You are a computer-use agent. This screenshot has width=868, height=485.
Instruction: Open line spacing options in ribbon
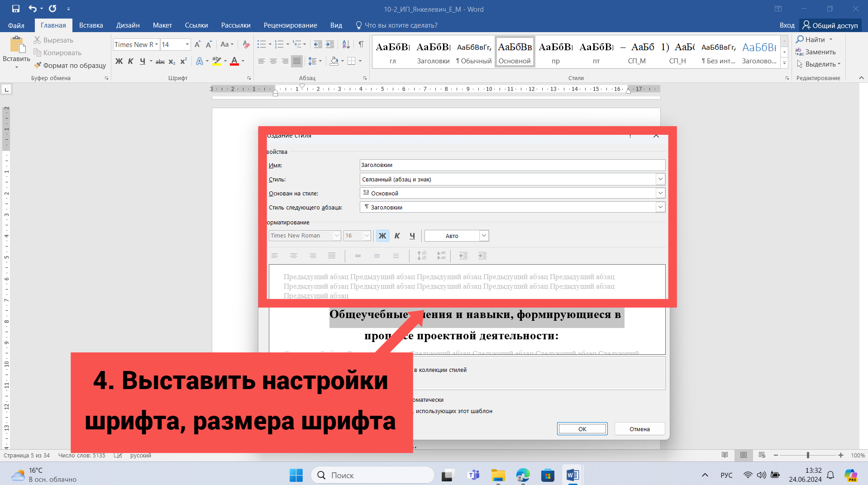point(312,61)
